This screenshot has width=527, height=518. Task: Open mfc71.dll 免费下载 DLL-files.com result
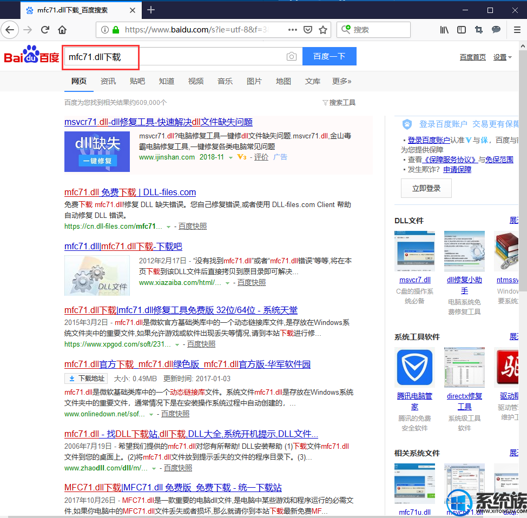[130, 192]
